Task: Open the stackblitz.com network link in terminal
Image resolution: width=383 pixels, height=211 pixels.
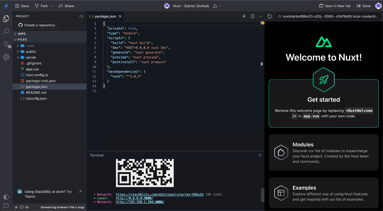Action: pyautogui.click(x=160, y=195)
